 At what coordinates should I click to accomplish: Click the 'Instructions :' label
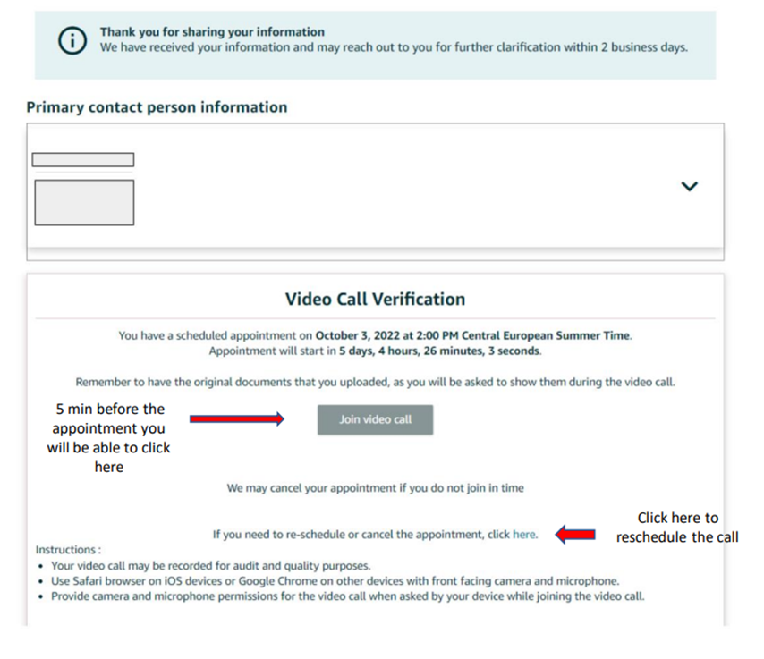pos(68,549)
